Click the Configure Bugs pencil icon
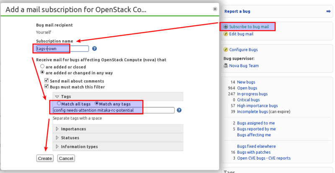This screenshot has height=173, width=335. pyautogui.click(x=226, y=49)
